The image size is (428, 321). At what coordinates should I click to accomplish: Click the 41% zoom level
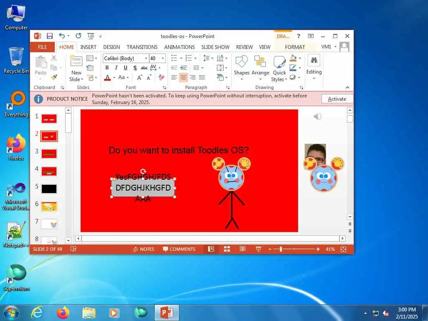click(x=330, y=249)
